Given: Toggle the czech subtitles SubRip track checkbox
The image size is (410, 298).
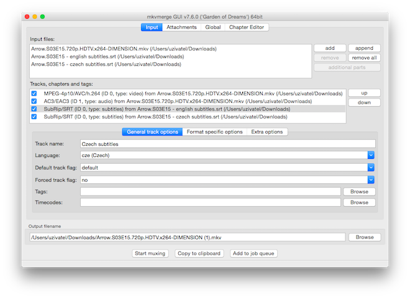Looking at the screenshot, I should click(34, 117).
